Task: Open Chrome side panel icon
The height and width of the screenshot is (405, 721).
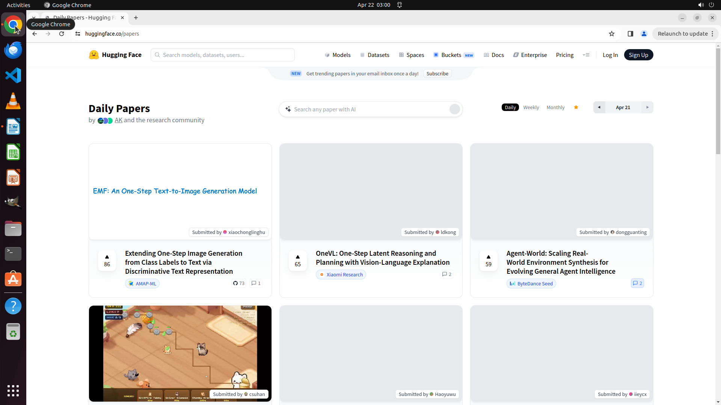Action: point(630,34)
